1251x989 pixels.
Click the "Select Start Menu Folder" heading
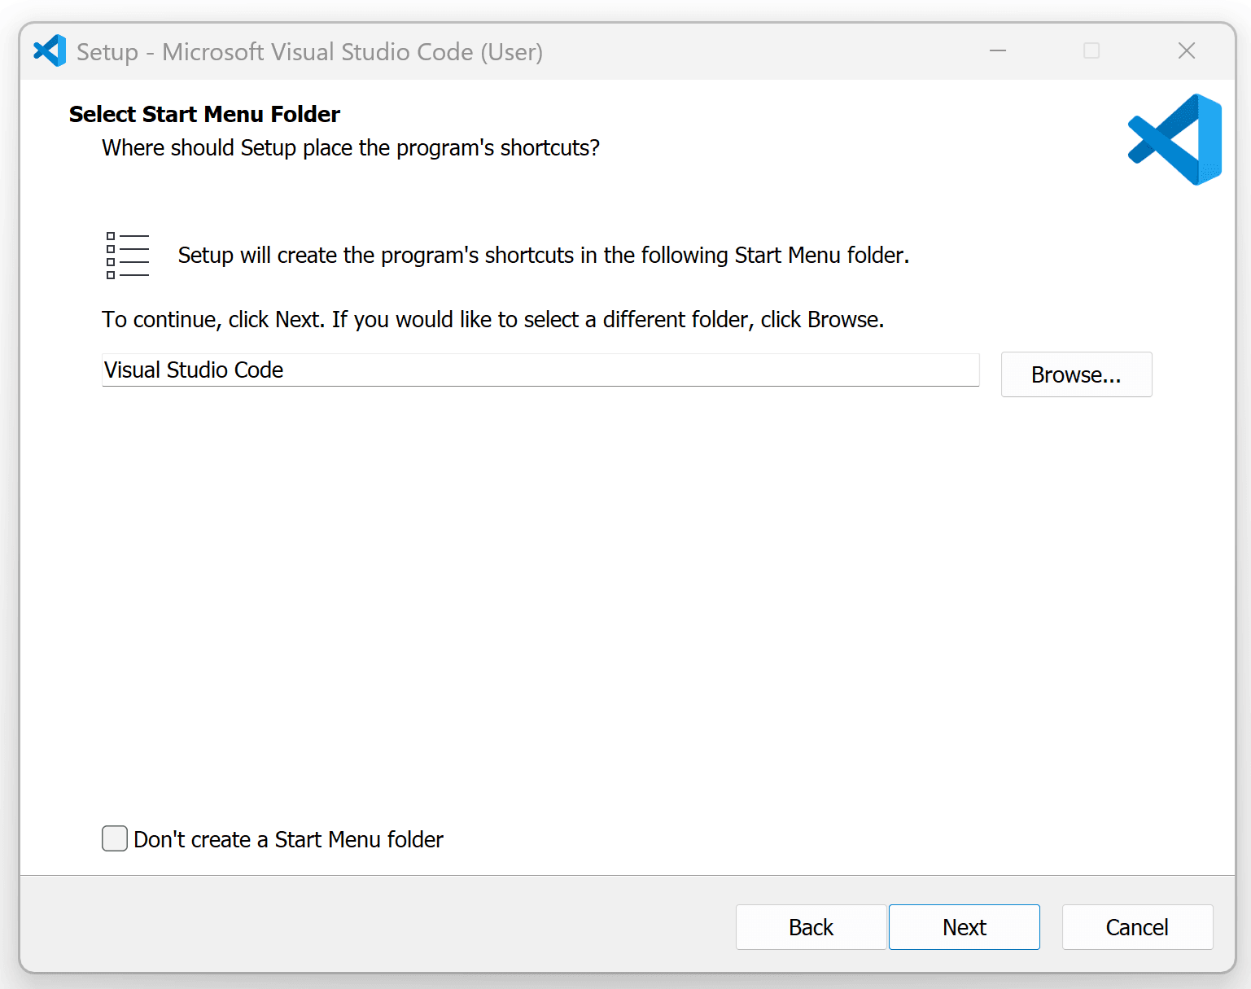point(203,114)
